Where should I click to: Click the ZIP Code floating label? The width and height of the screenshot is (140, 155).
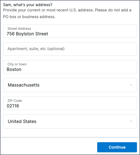15,101
